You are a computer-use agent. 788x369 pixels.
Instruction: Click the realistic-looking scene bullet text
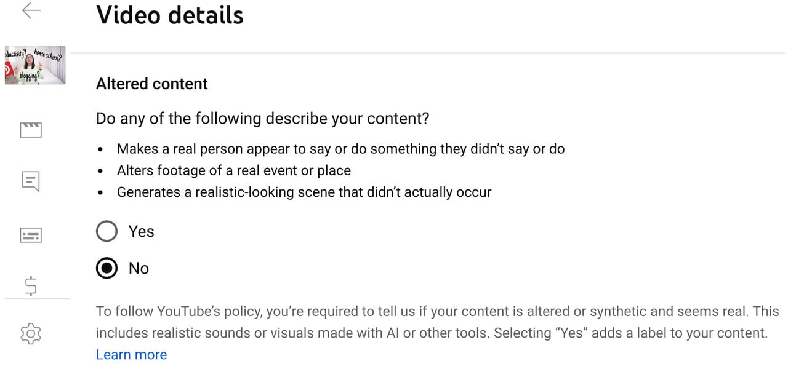click(304, 192)
